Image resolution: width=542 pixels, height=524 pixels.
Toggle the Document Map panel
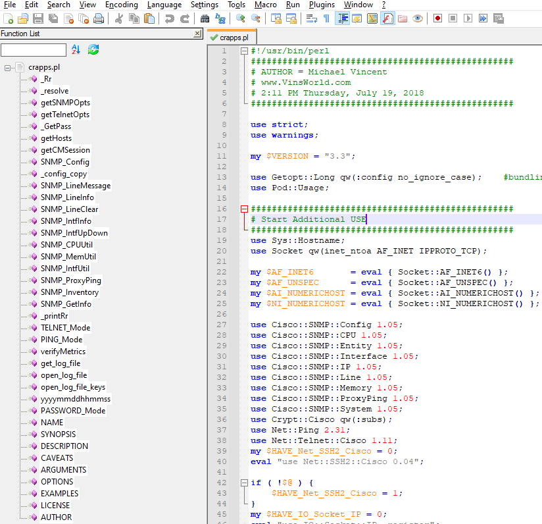click(372, 18)
